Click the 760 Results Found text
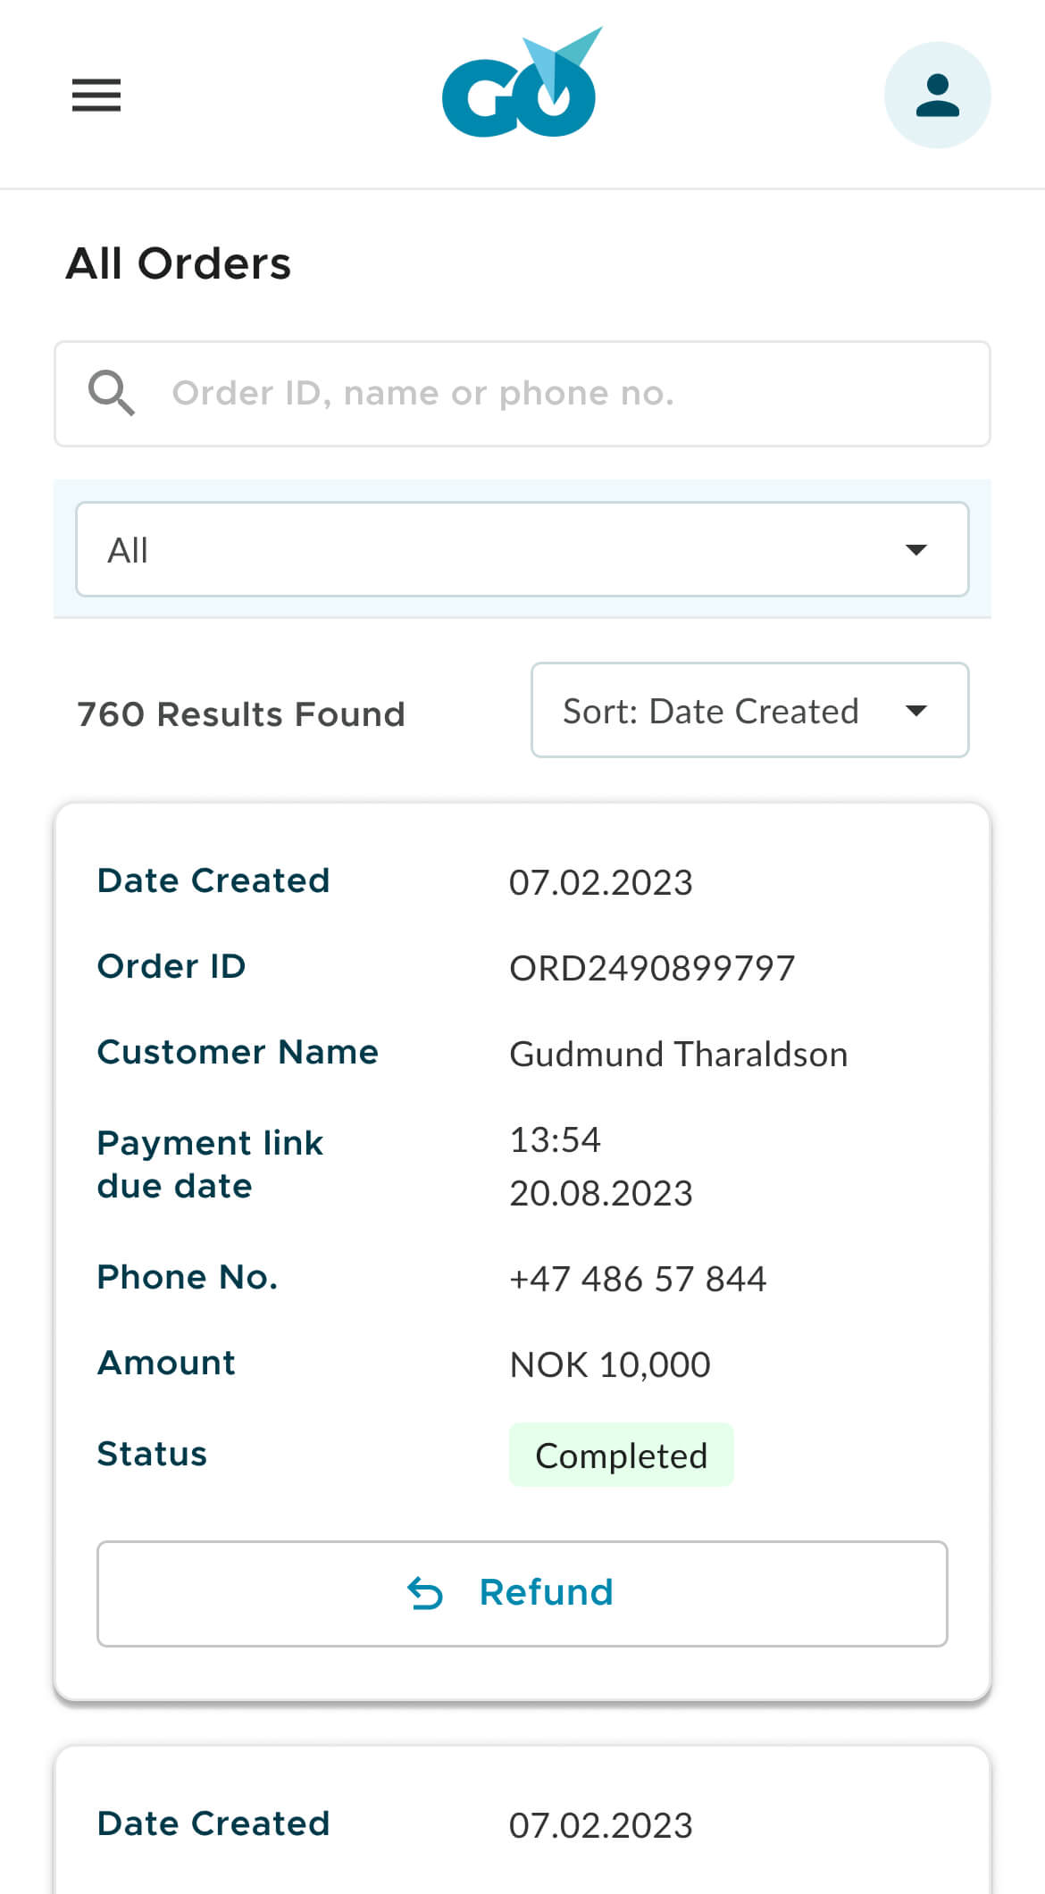Screen dimensions: 1045x1894 241,714
